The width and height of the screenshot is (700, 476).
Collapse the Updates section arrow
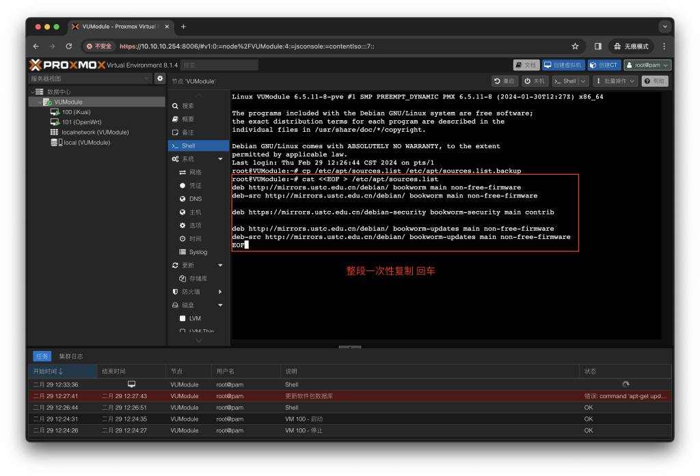click(x=221, y=266)
